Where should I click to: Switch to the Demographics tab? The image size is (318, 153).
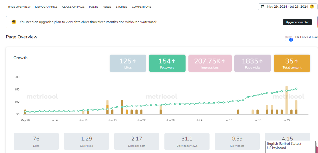[46, 7]
